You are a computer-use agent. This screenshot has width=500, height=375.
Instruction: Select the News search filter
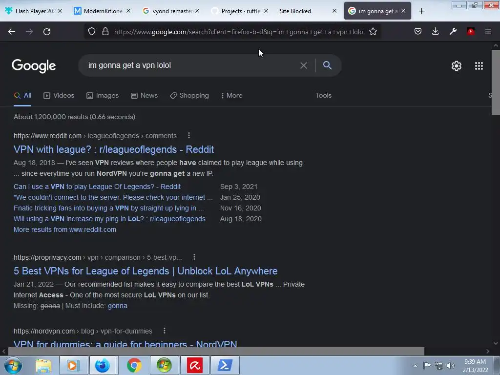click(144, 95)
